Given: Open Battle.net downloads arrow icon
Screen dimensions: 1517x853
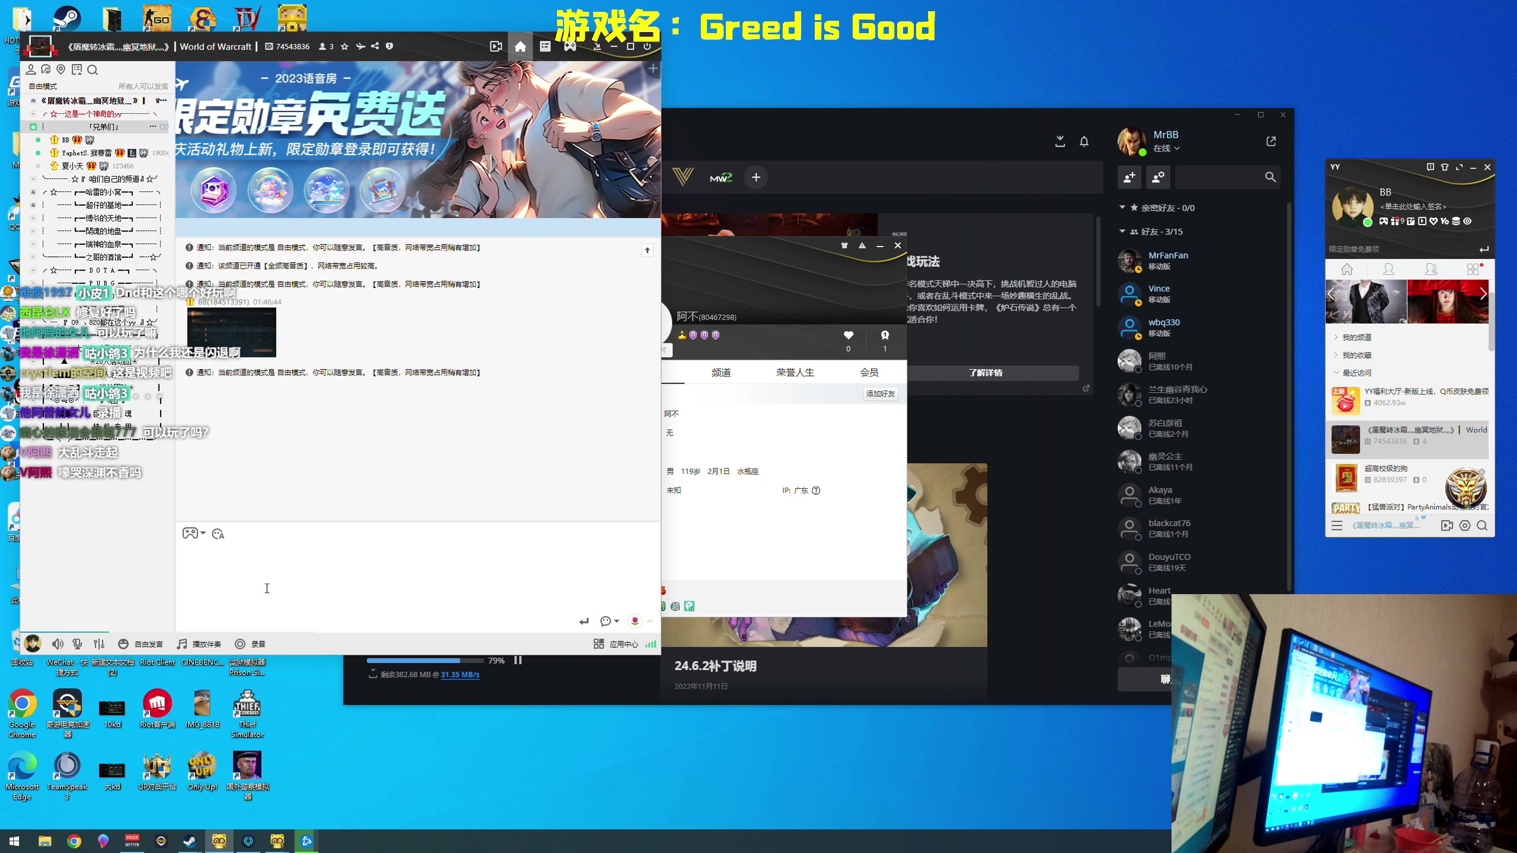Looking at the screenshot, I should 1060,141.
